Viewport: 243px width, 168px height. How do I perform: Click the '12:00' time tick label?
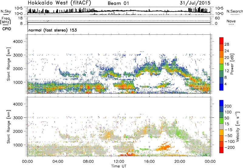[x=119, y=162]
